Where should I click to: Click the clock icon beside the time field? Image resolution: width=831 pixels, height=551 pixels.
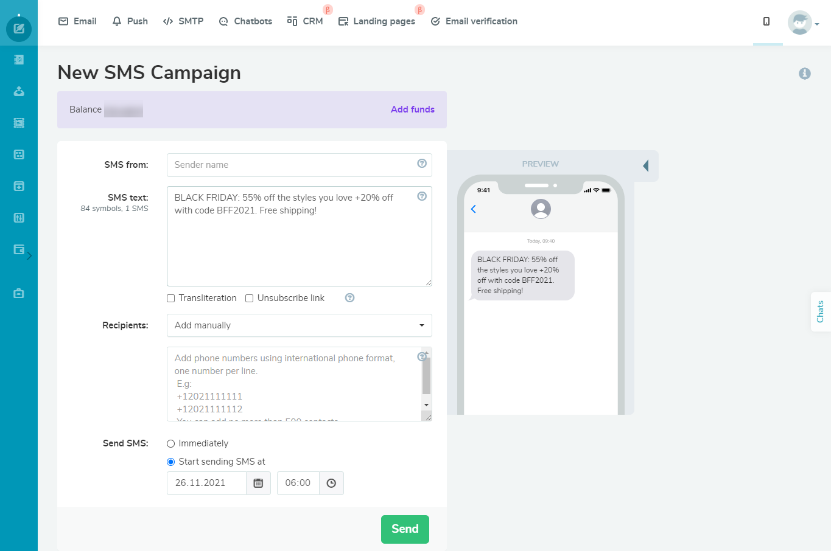pyautogui.click(x=331, y=483)
